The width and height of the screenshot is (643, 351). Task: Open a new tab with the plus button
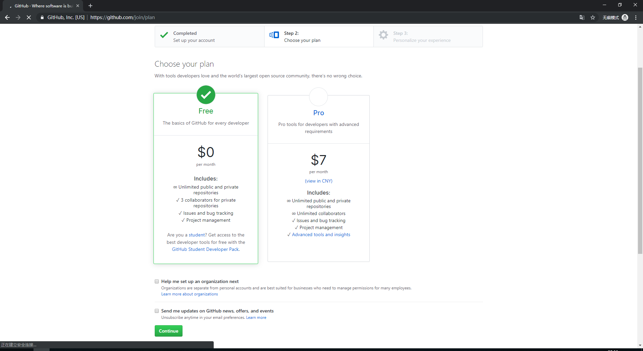90,6
